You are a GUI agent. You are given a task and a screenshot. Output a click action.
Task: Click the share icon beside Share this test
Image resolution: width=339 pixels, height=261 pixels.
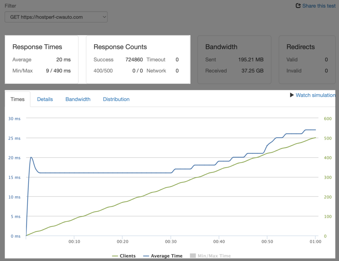(x=298, y=6)
